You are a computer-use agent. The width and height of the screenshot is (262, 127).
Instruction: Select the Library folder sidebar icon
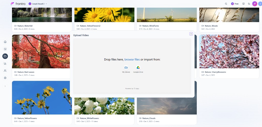5,56
